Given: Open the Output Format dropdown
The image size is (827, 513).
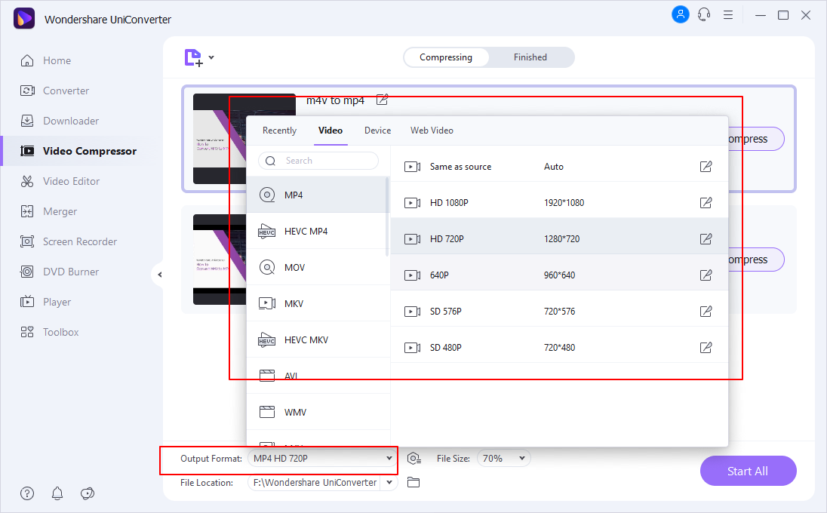Looking at the screenshot, I should 323,459.
